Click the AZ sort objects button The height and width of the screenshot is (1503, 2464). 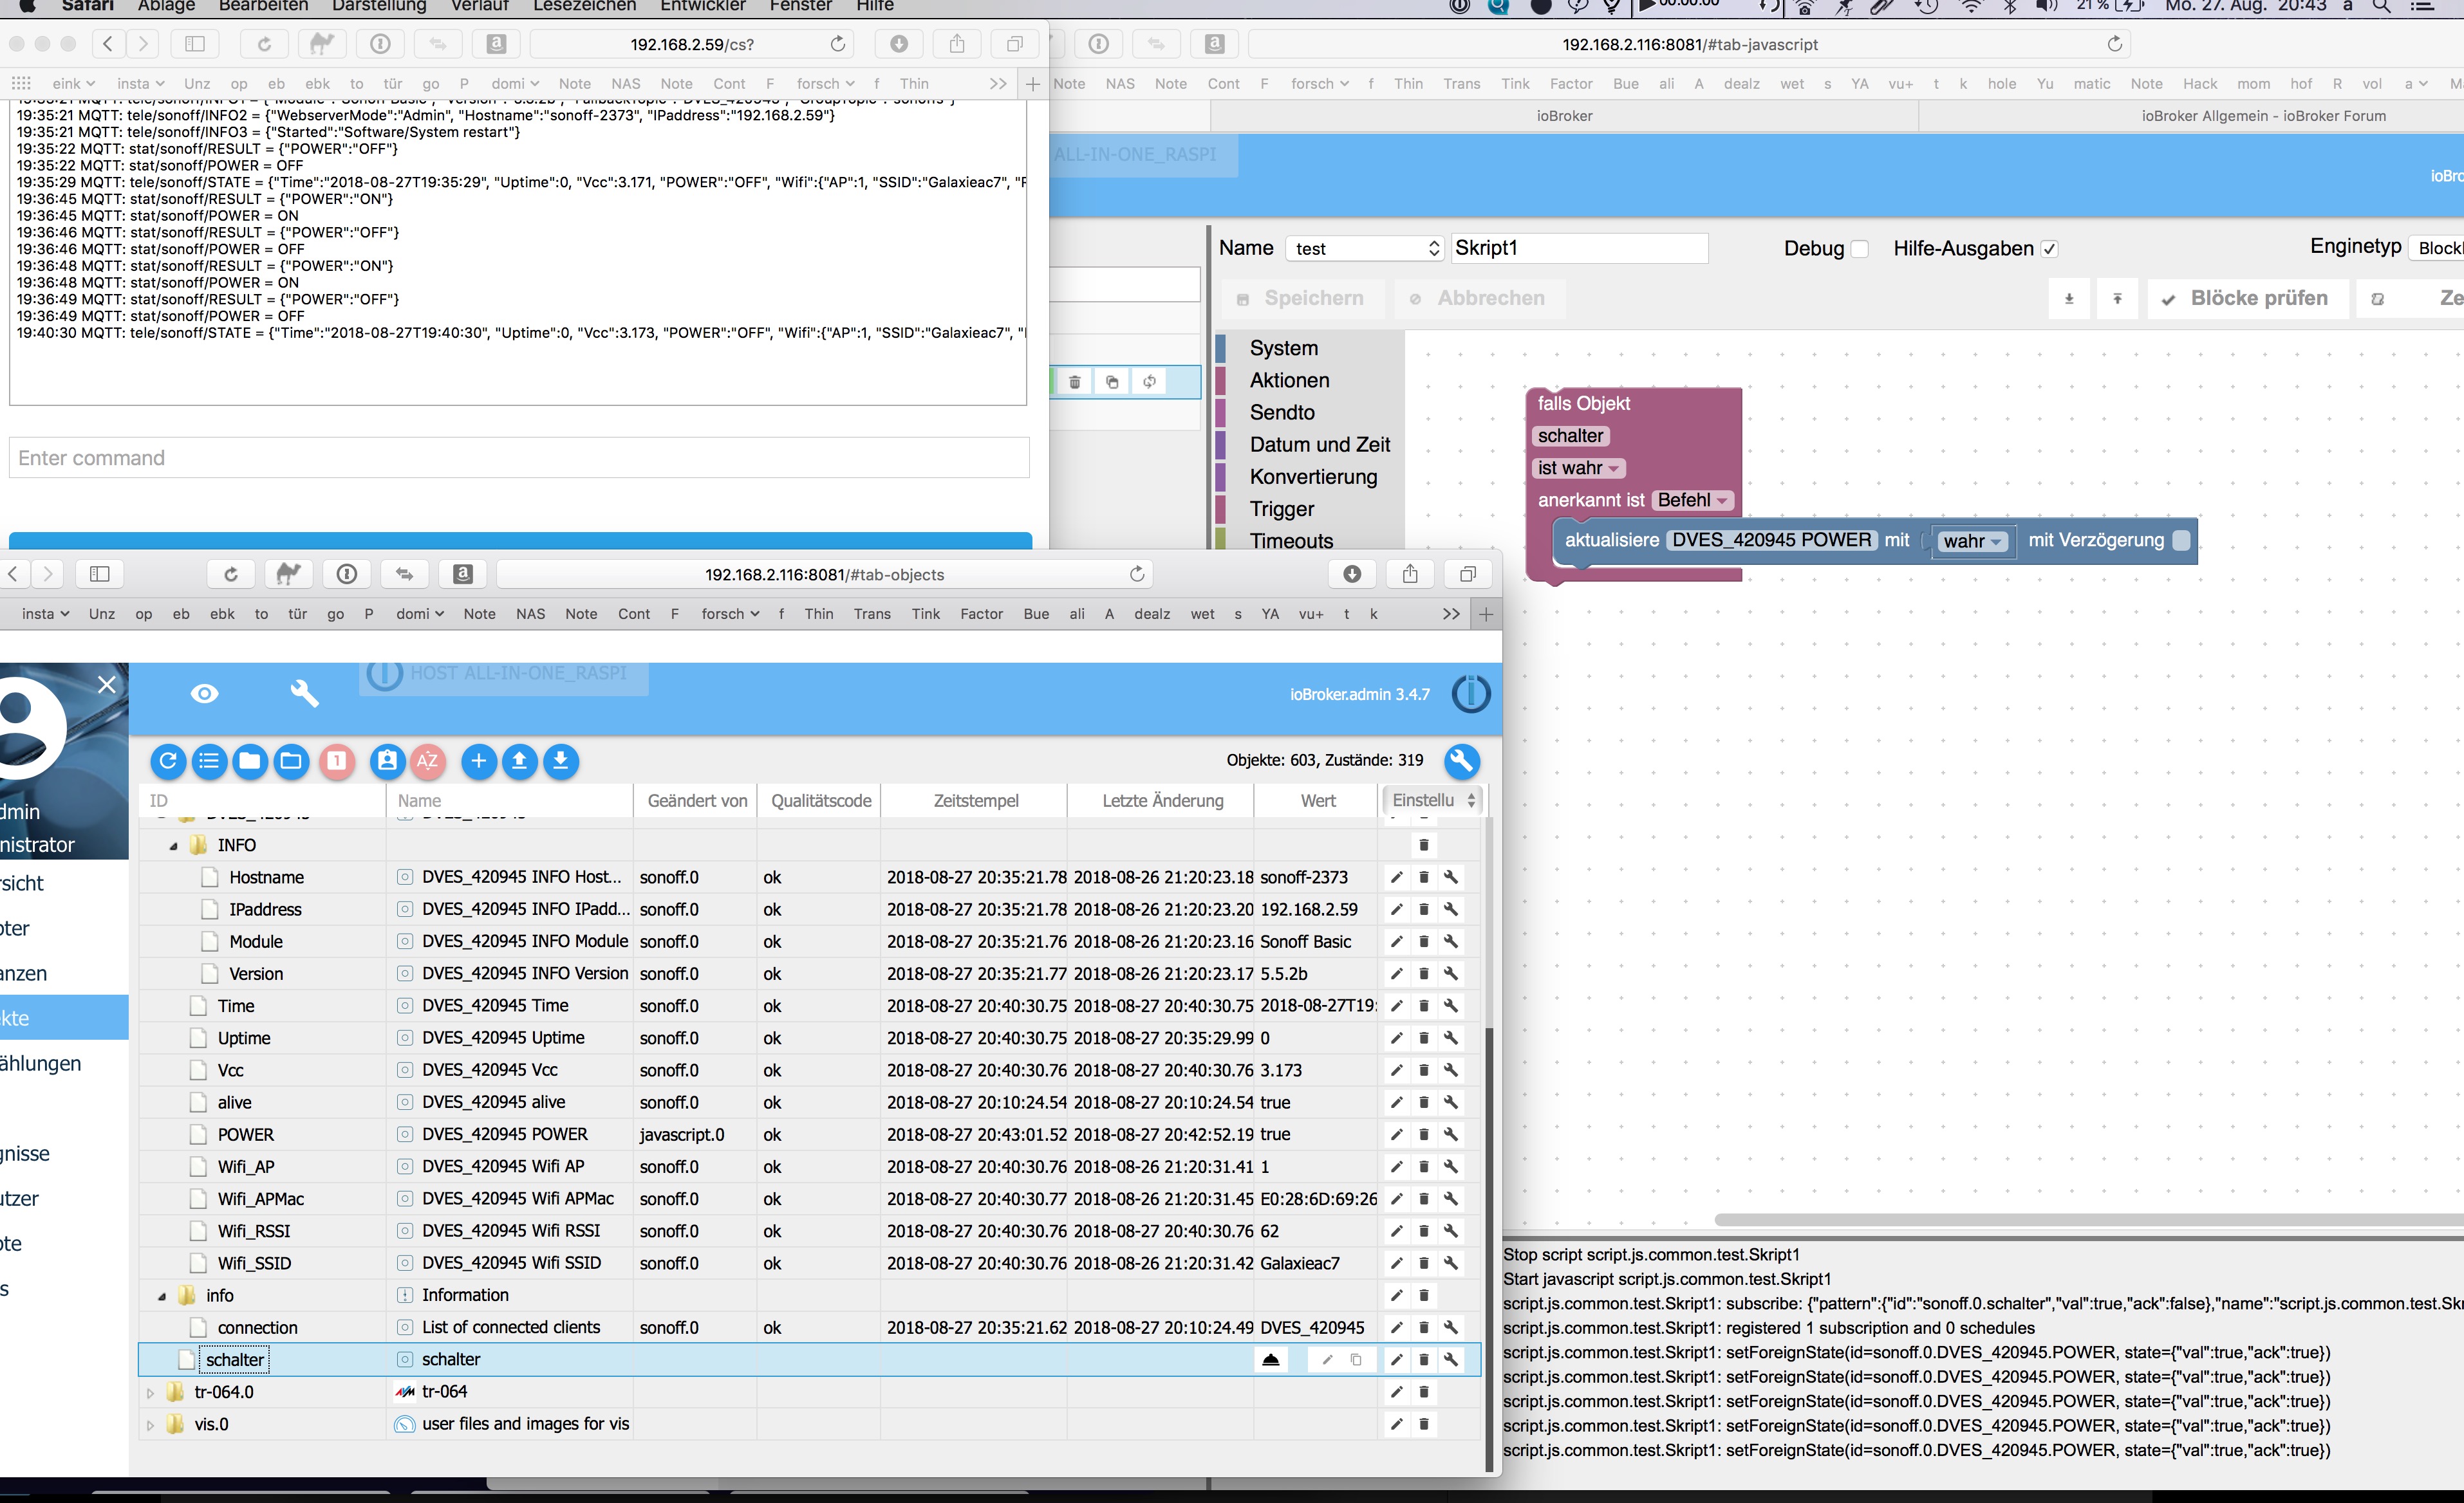(427, 762)
